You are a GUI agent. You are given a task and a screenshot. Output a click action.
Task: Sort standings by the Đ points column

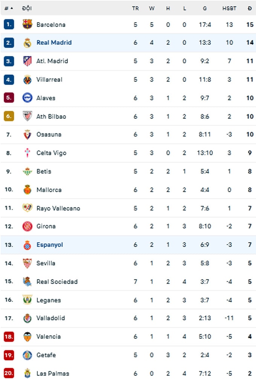[250, 8]
